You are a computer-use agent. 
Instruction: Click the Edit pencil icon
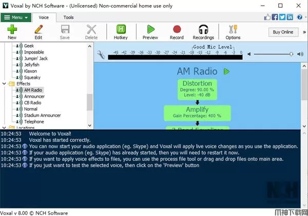(x=38, y=29)
